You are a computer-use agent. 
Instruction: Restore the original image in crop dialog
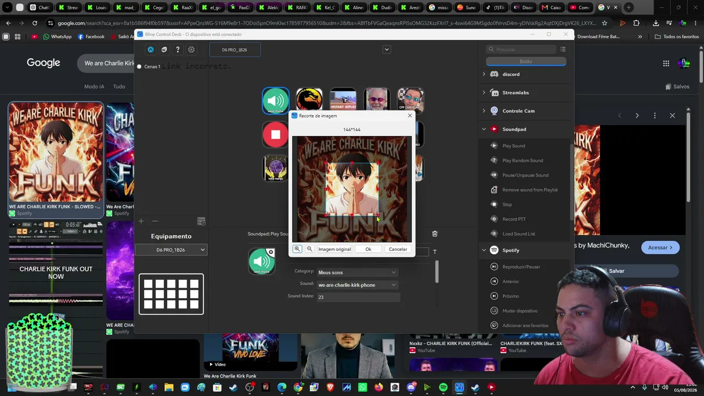[334, 249]
